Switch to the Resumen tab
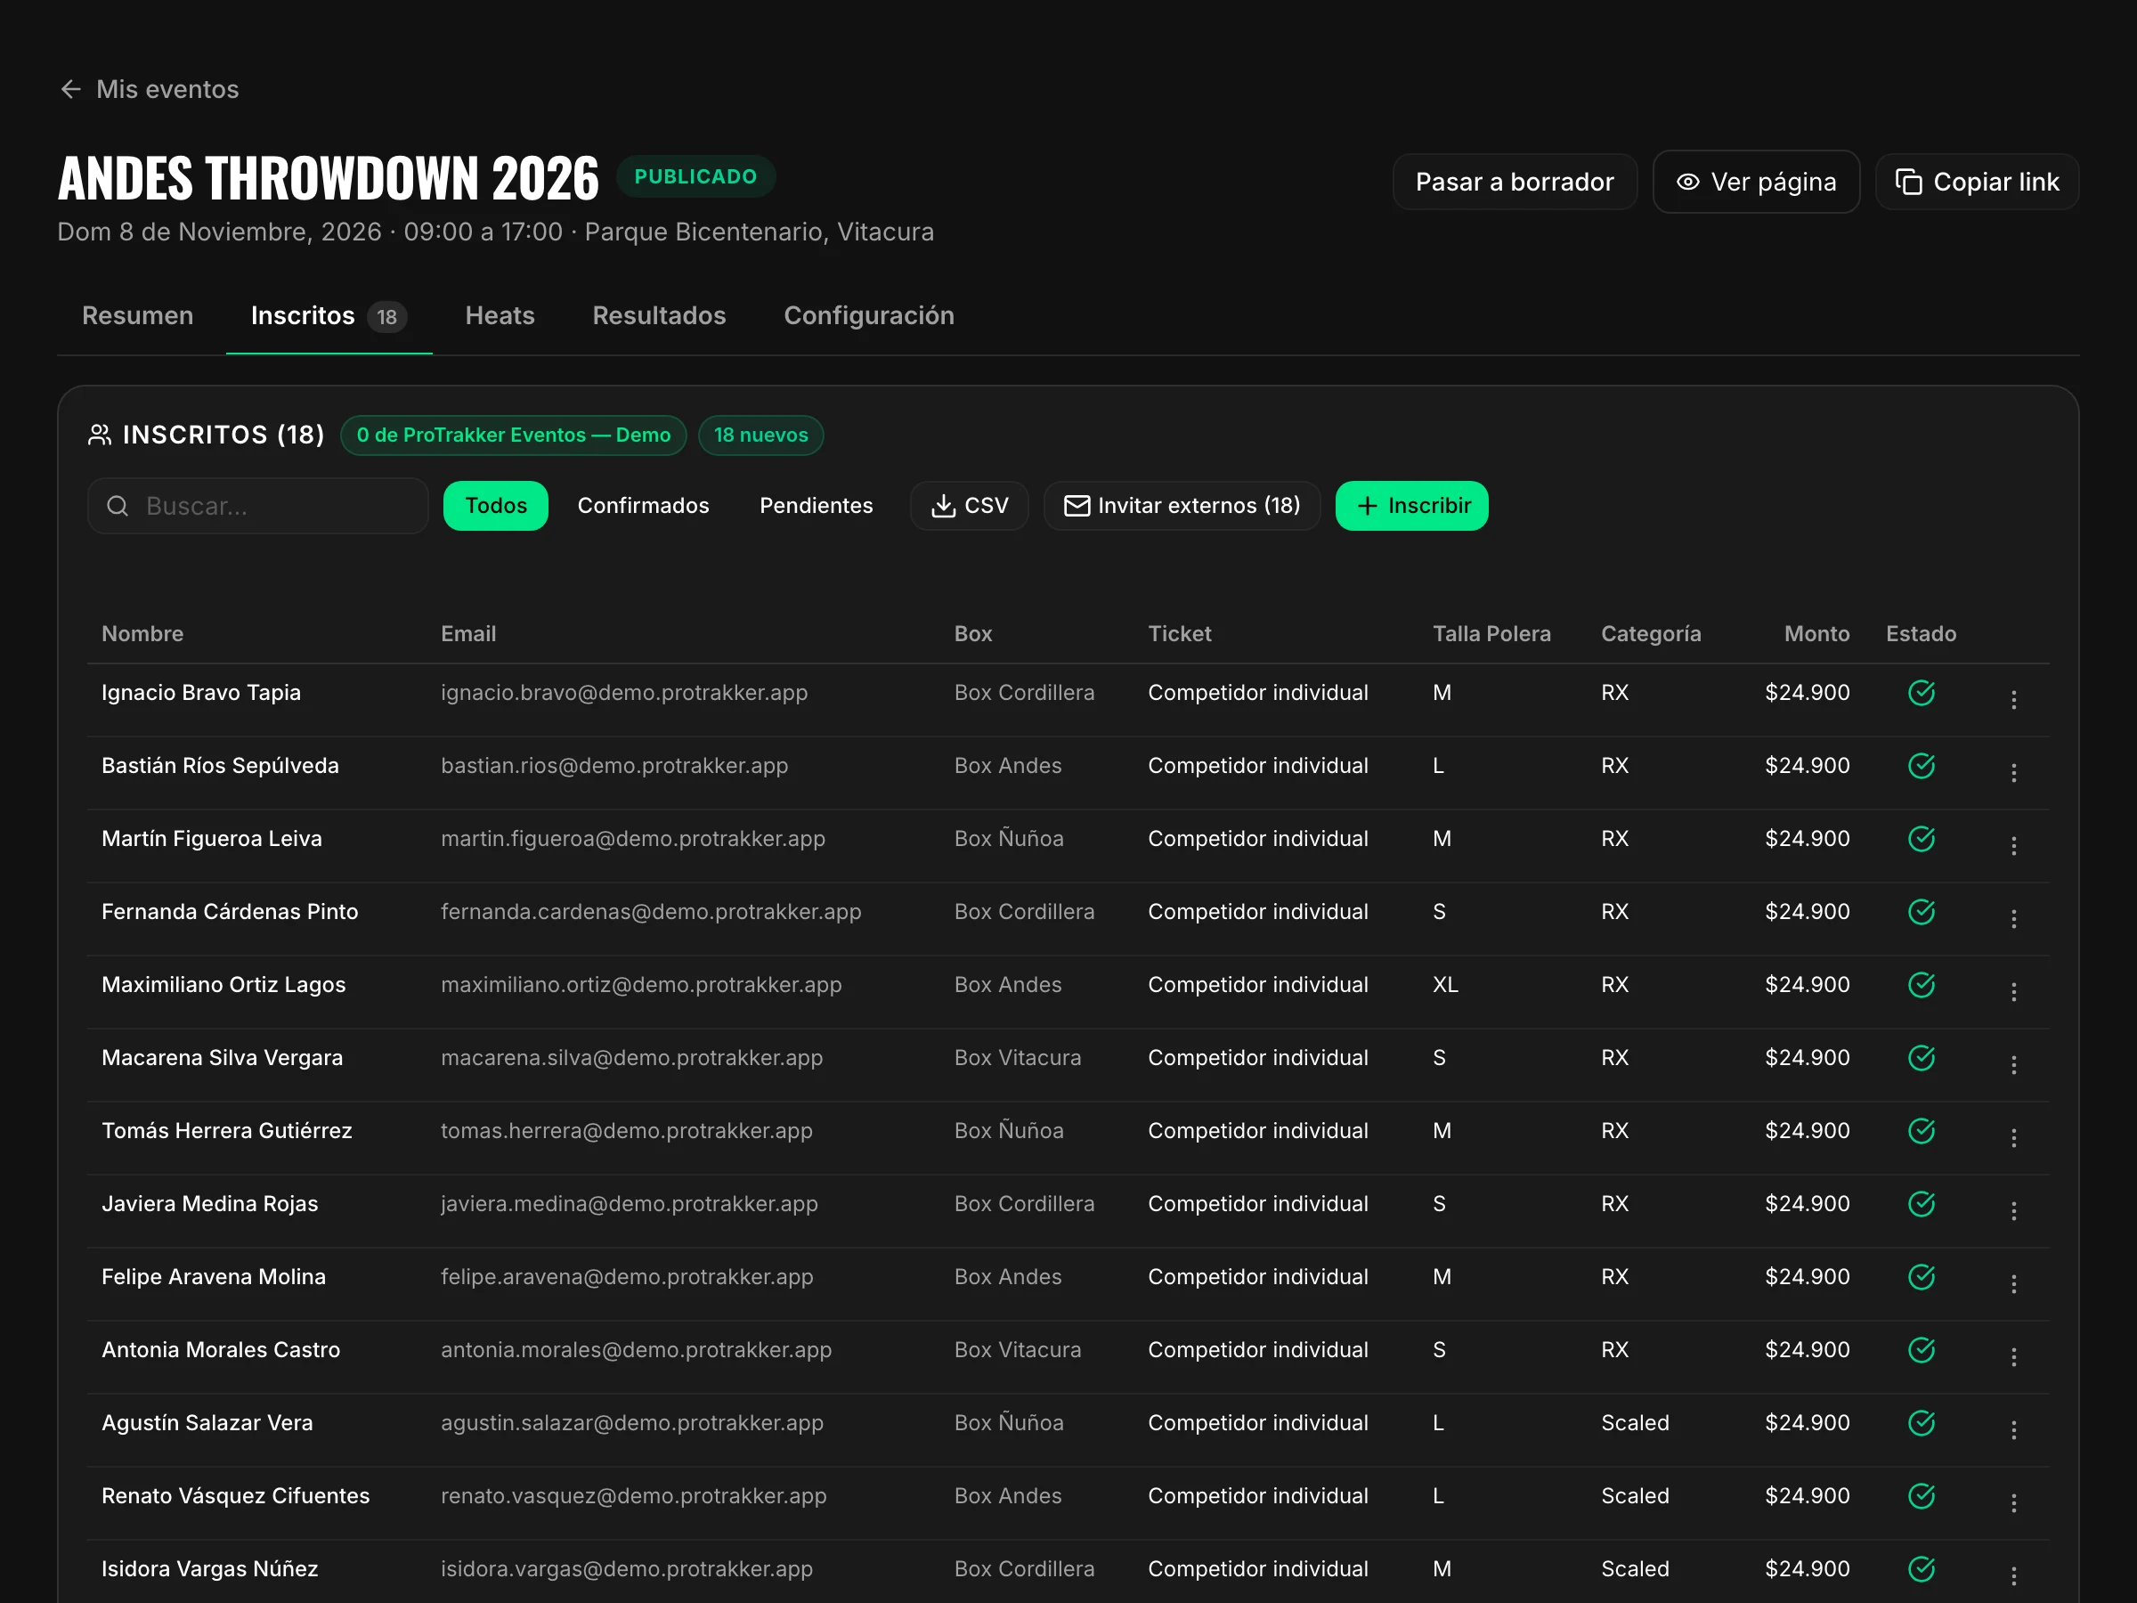 137,316
